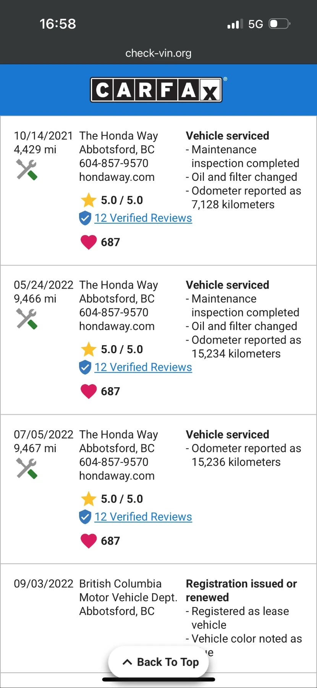Tap wrench service icon for 05/24/2022 entry

coord(27,318)
